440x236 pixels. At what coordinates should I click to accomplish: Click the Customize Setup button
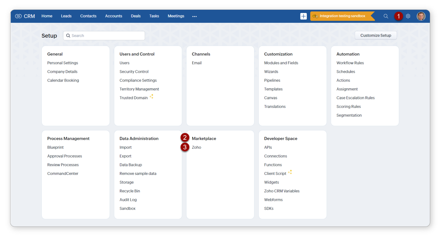(x=375, y=35)
